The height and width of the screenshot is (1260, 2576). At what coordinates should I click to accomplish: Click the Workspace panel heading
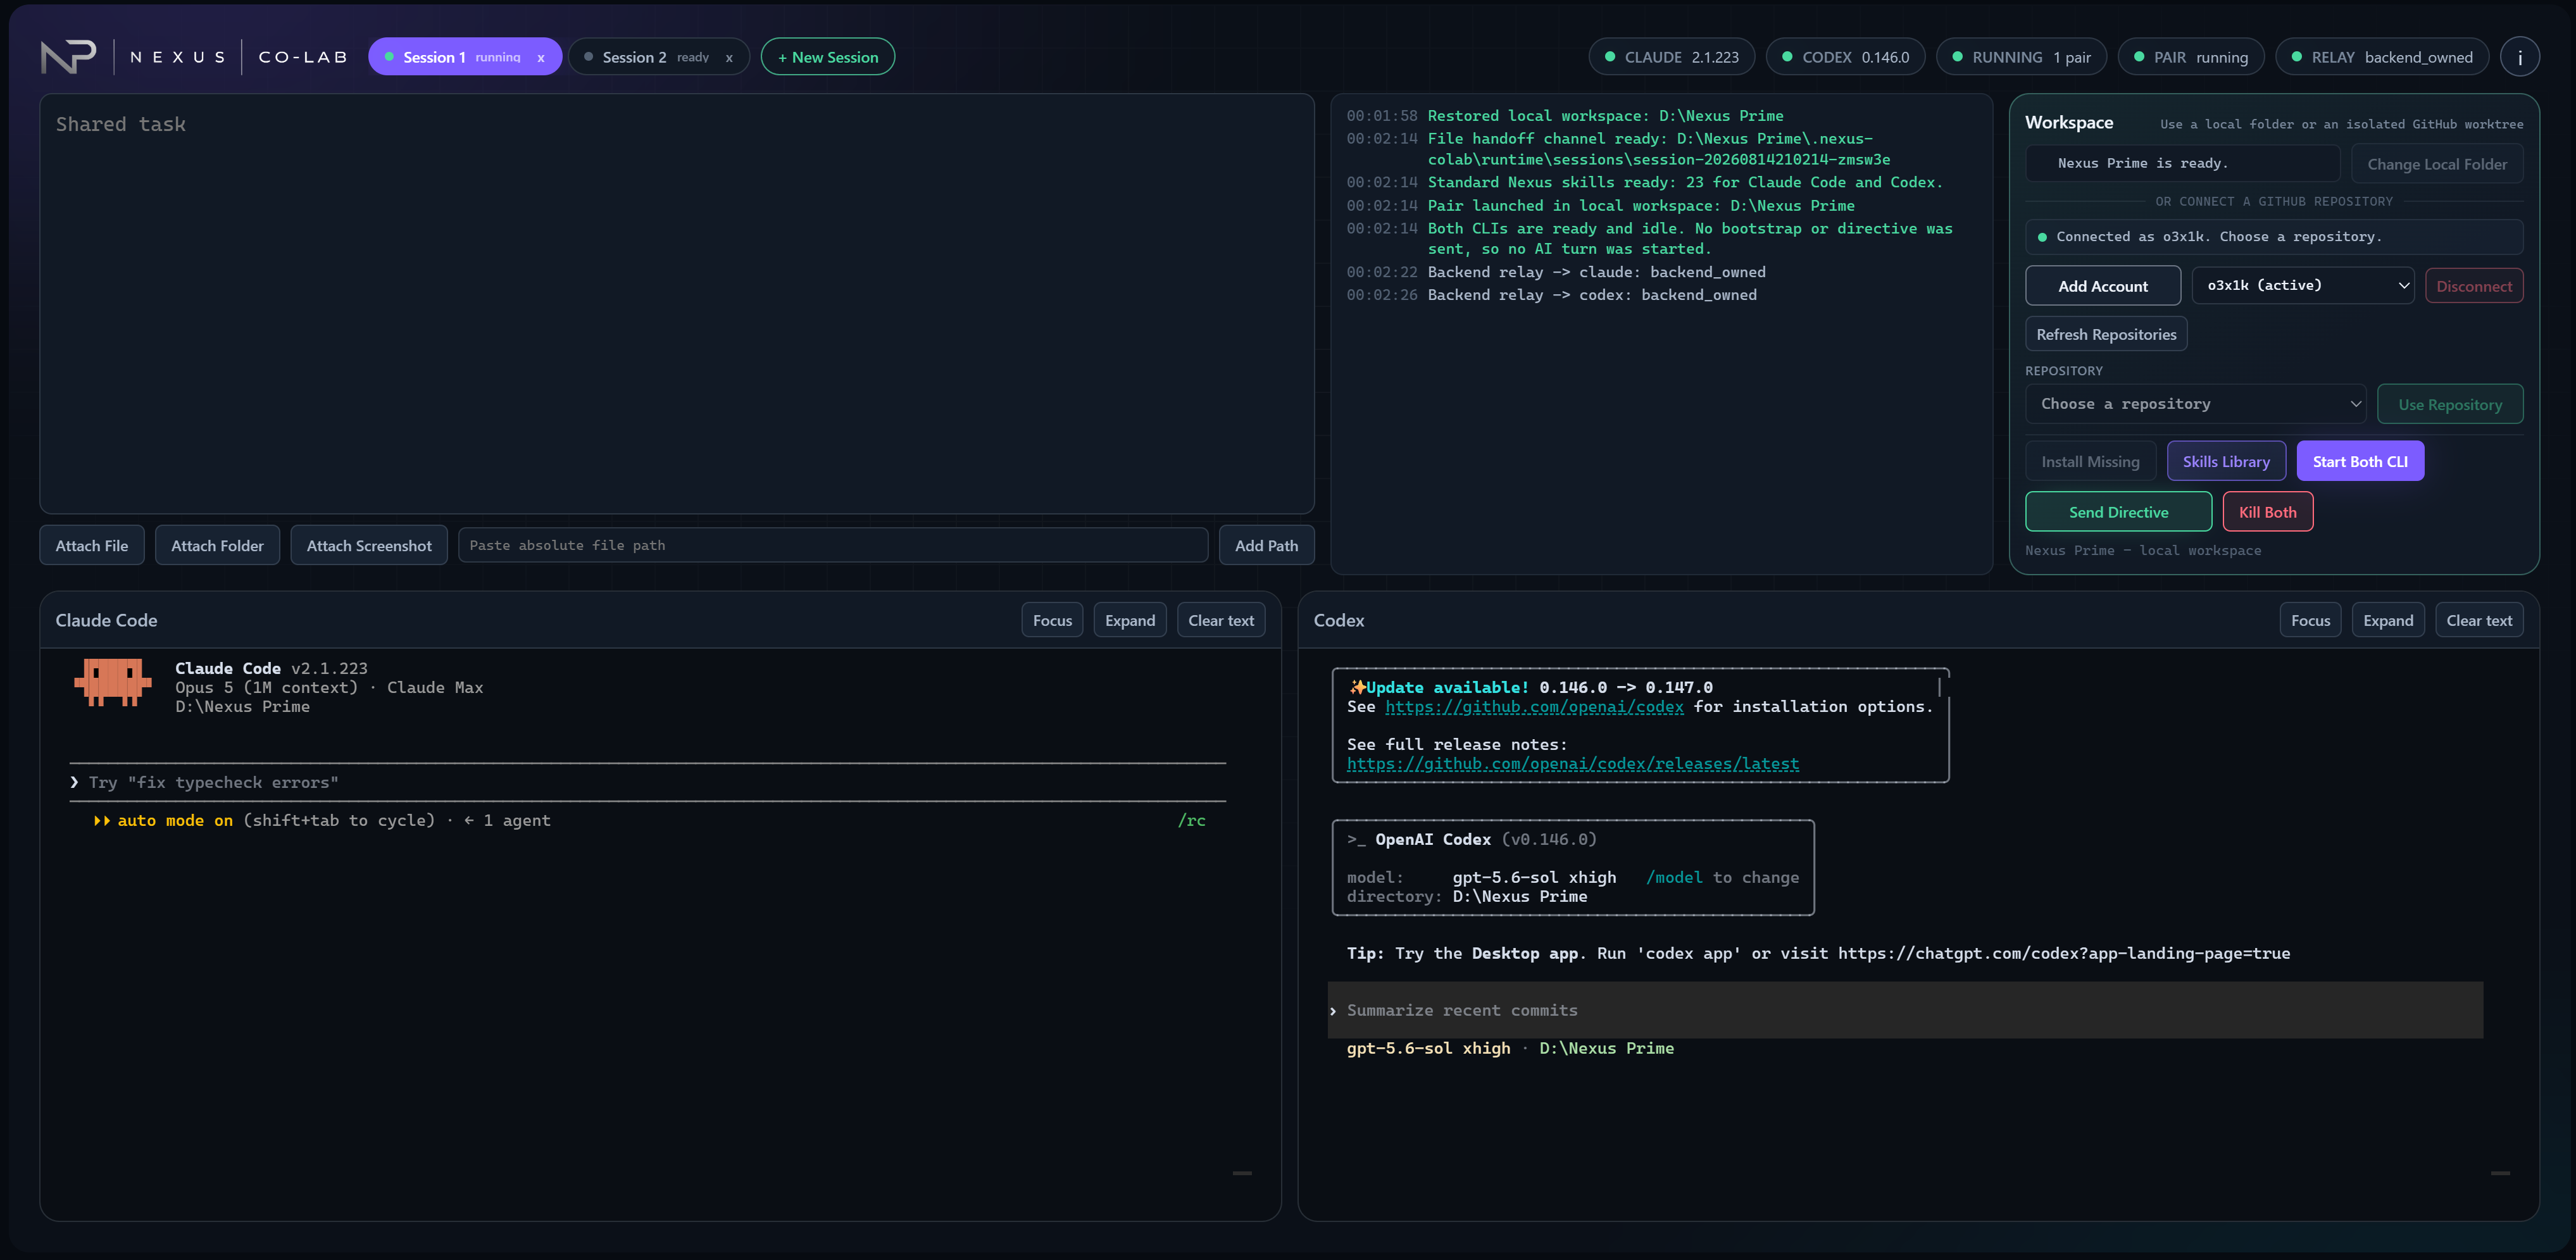2069,122
